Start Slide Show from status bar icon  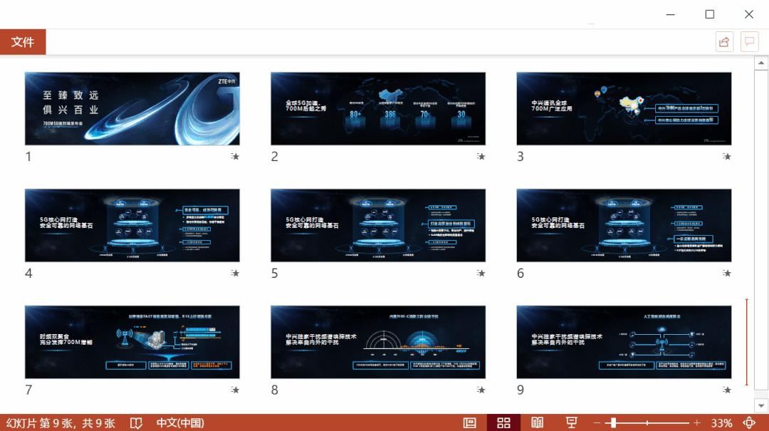571,422
